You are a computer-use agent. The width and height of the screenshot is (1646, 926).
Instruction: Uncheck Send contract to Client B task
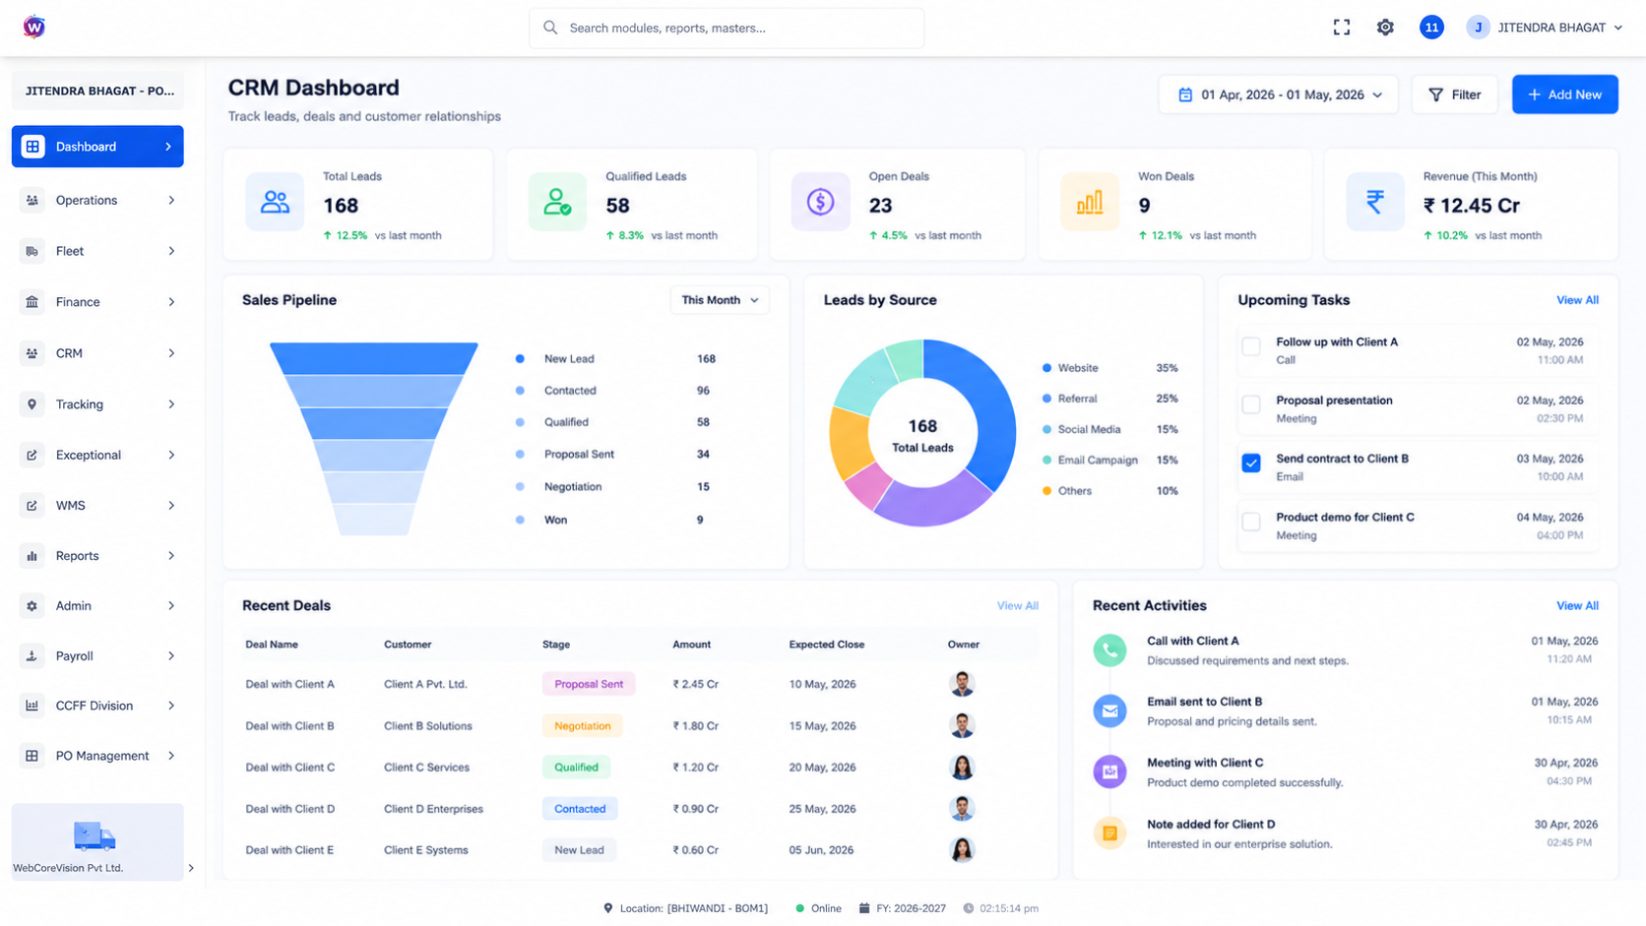click(x=1251, y=463)
